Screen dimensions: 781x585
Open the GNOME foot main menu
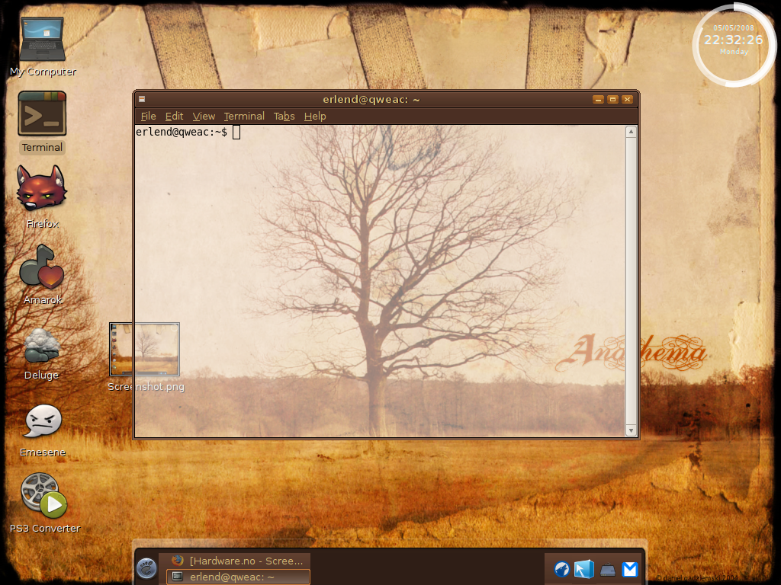147,568
